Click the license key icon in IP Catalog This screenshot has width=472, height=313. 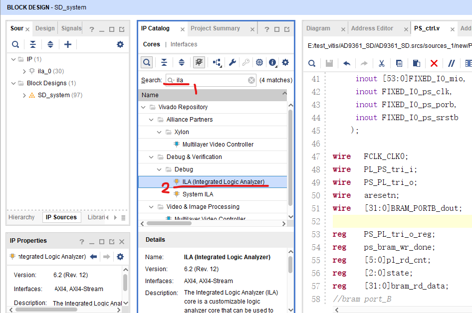(x=246, y=62)
